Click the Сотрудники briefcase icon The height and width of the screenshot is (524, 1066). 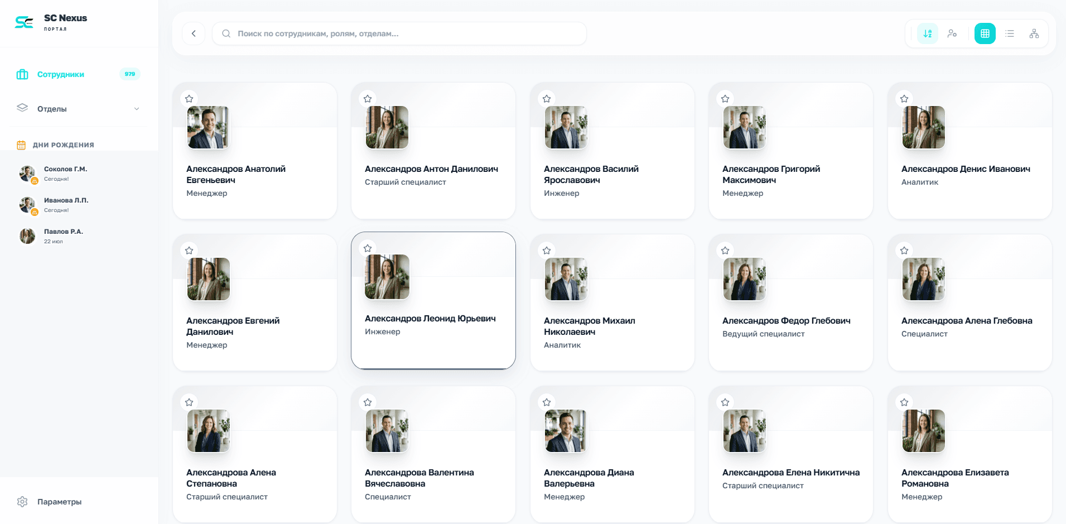[x=22, y=74]
